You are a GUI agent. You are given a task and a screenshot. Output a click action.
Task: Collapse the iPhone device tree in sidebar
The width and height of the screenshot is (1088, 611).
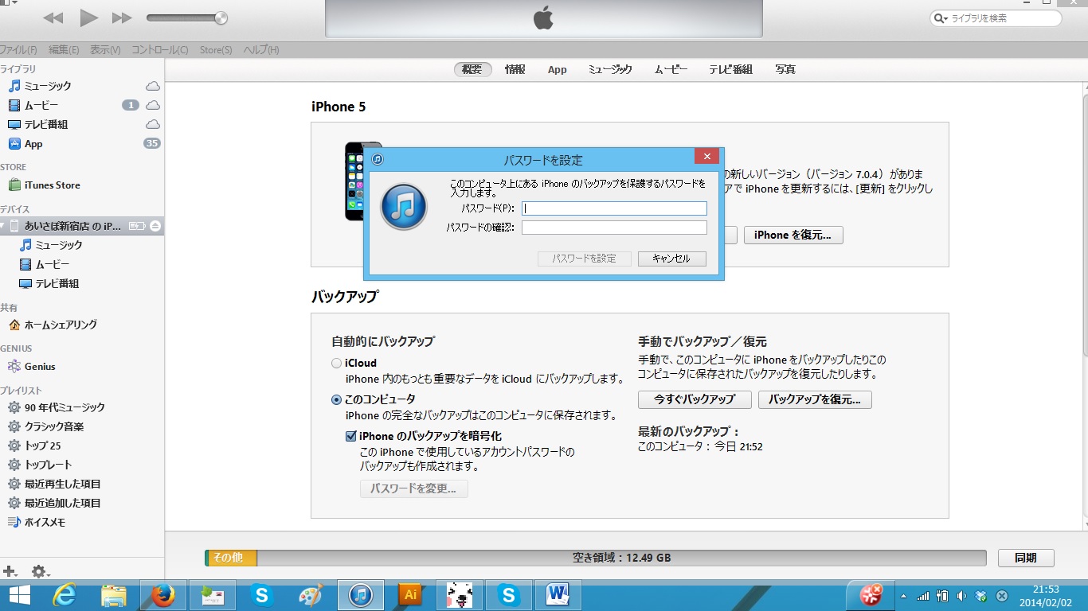tap(3, 226)
